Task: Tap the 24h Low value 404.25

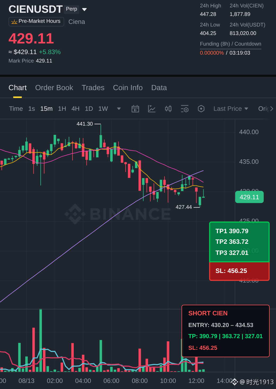Action: (208, 33)
